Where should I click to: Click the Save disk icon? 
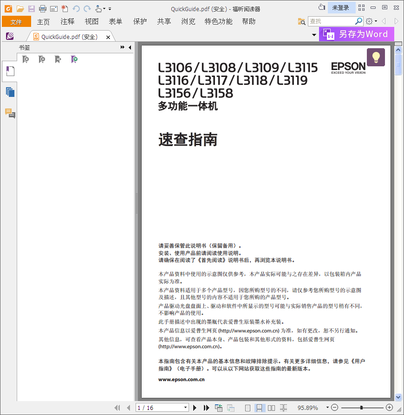32,9
